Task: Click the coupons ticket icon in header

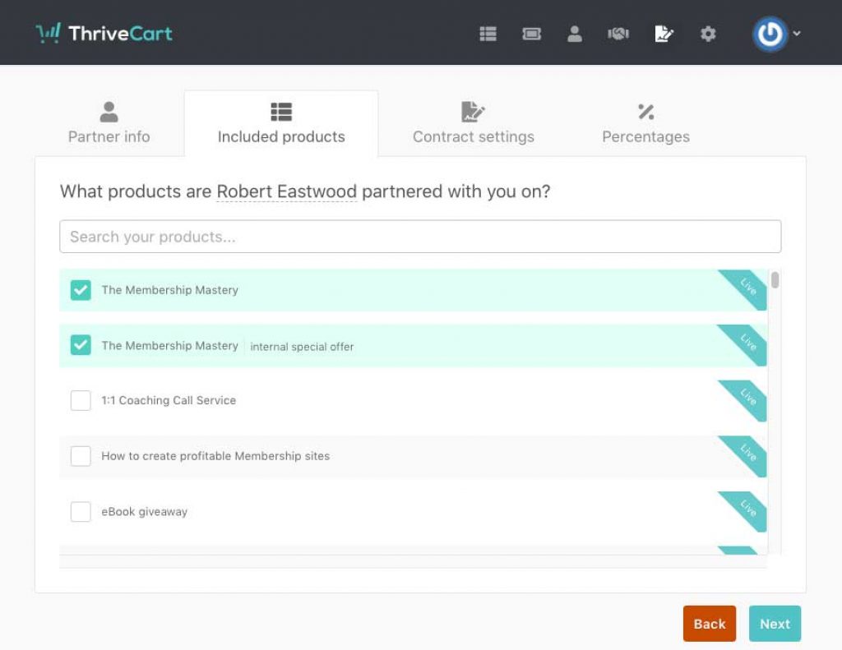Action: tap(531, 34)
